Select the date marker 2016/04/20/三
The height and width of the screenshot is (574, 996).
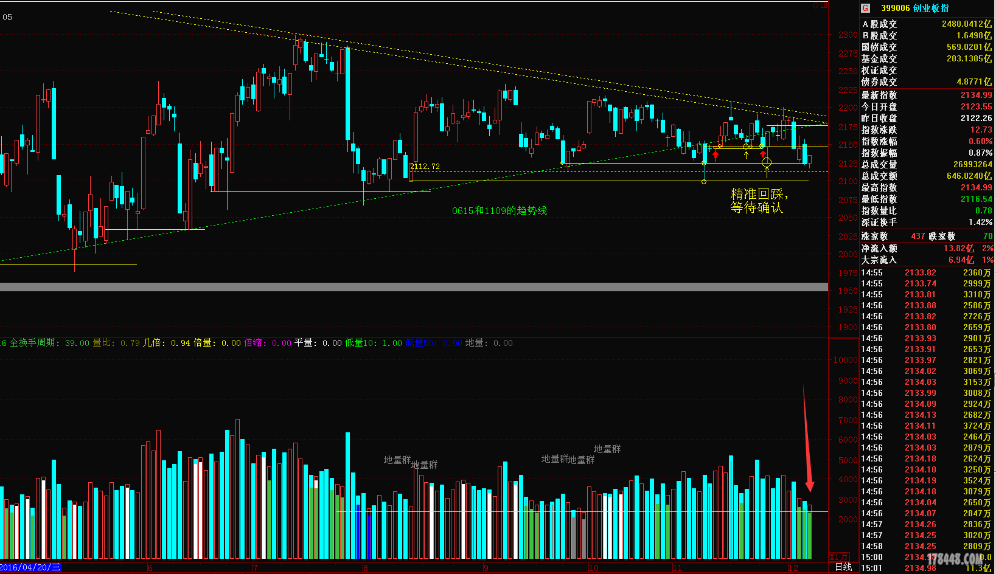30,567
